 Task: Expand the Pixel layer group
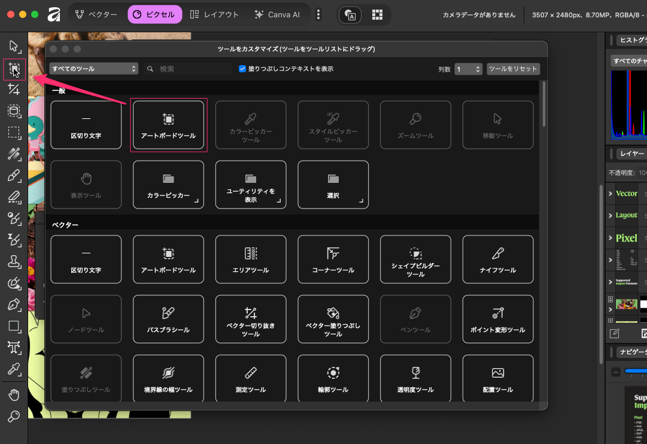click(x=610, y=238)
